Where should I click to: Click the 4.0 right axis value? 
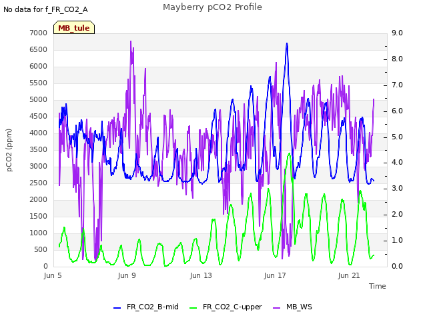point(397,163)
